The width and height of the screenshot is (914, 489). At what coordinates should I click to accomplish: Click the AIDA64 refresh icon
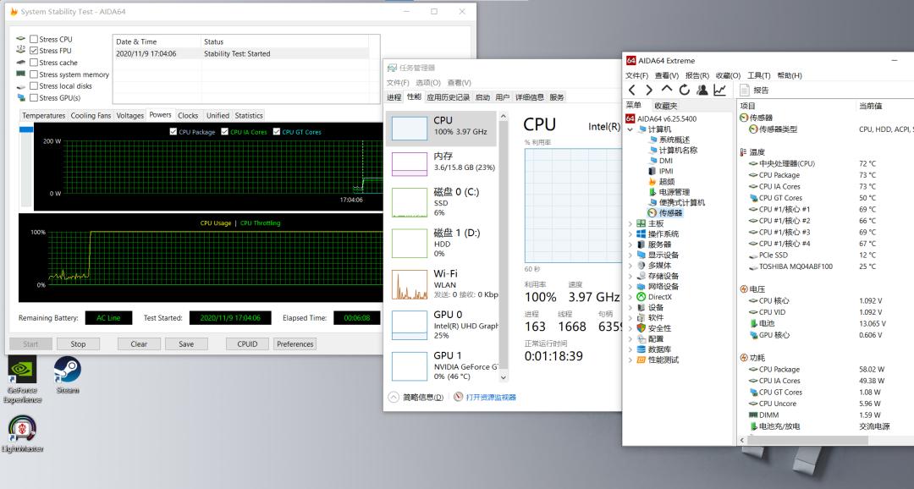pyautogui.click(x=684, y=90)
